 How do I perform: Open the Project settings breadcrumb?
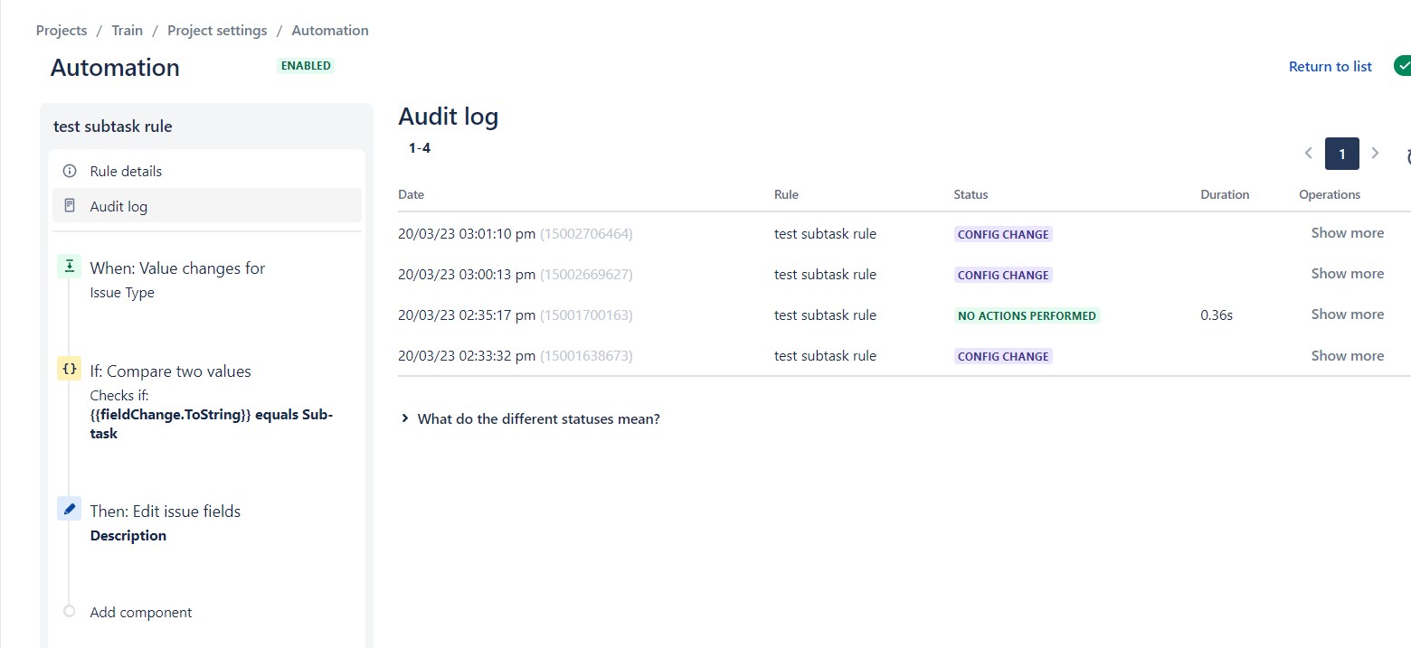pyautogui.click(x=217, y=31)
